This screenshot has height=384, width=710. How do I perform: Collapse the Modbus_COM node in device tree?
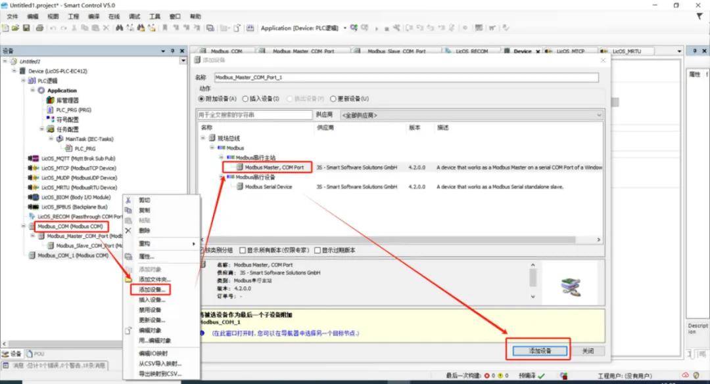[x=24, y=226]
